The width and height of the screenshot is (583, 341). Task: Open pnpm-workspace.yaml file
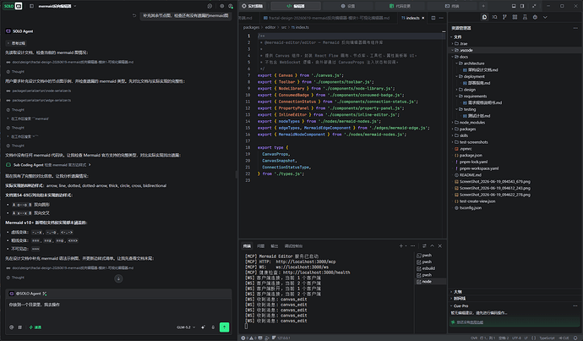point(515,168)
